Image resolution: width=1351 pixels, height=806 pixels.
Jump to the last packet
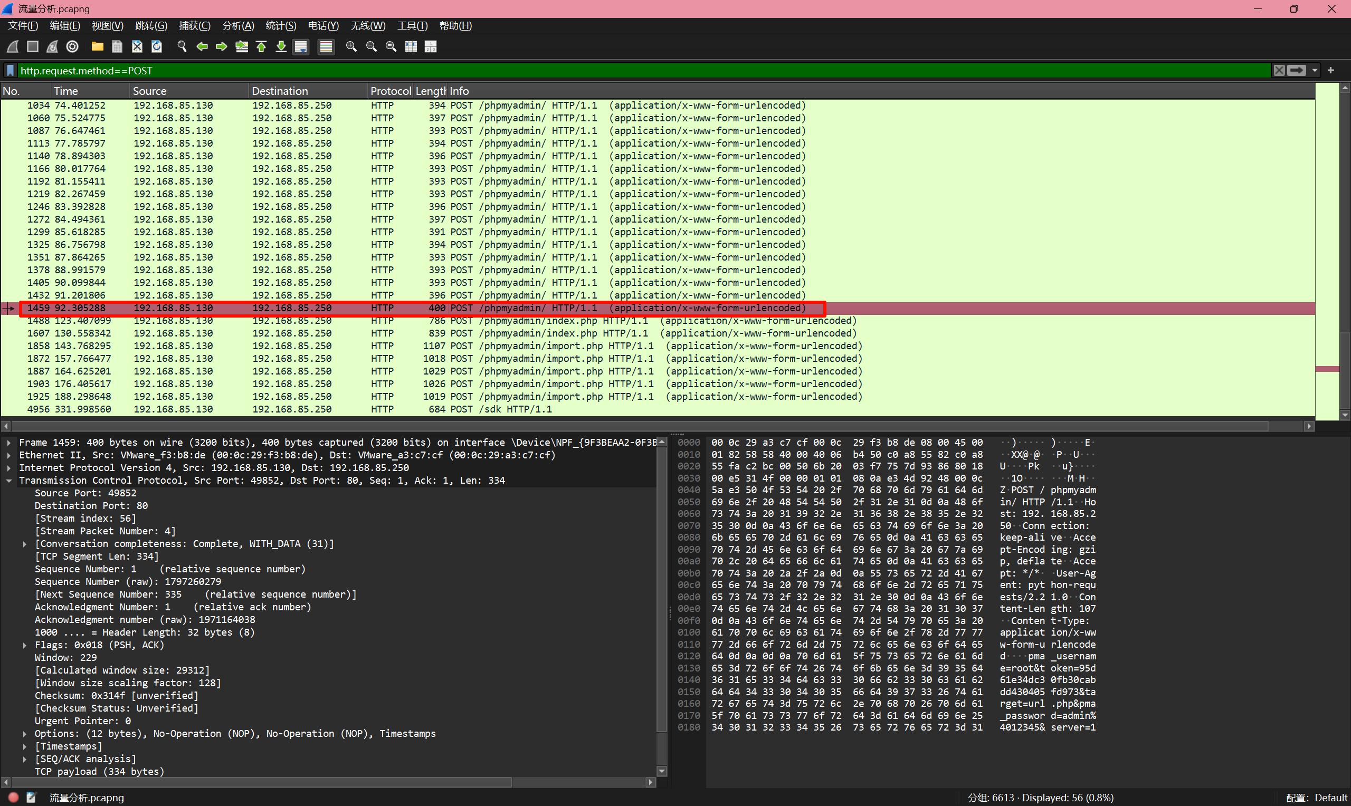tap(281, 47)
